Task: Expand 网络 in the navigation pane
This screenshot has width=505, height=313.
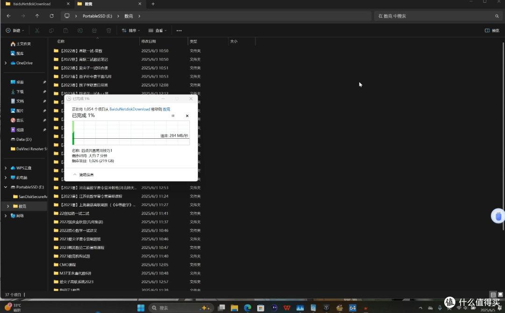Action: pyautogui.click(x=6, y=215)
